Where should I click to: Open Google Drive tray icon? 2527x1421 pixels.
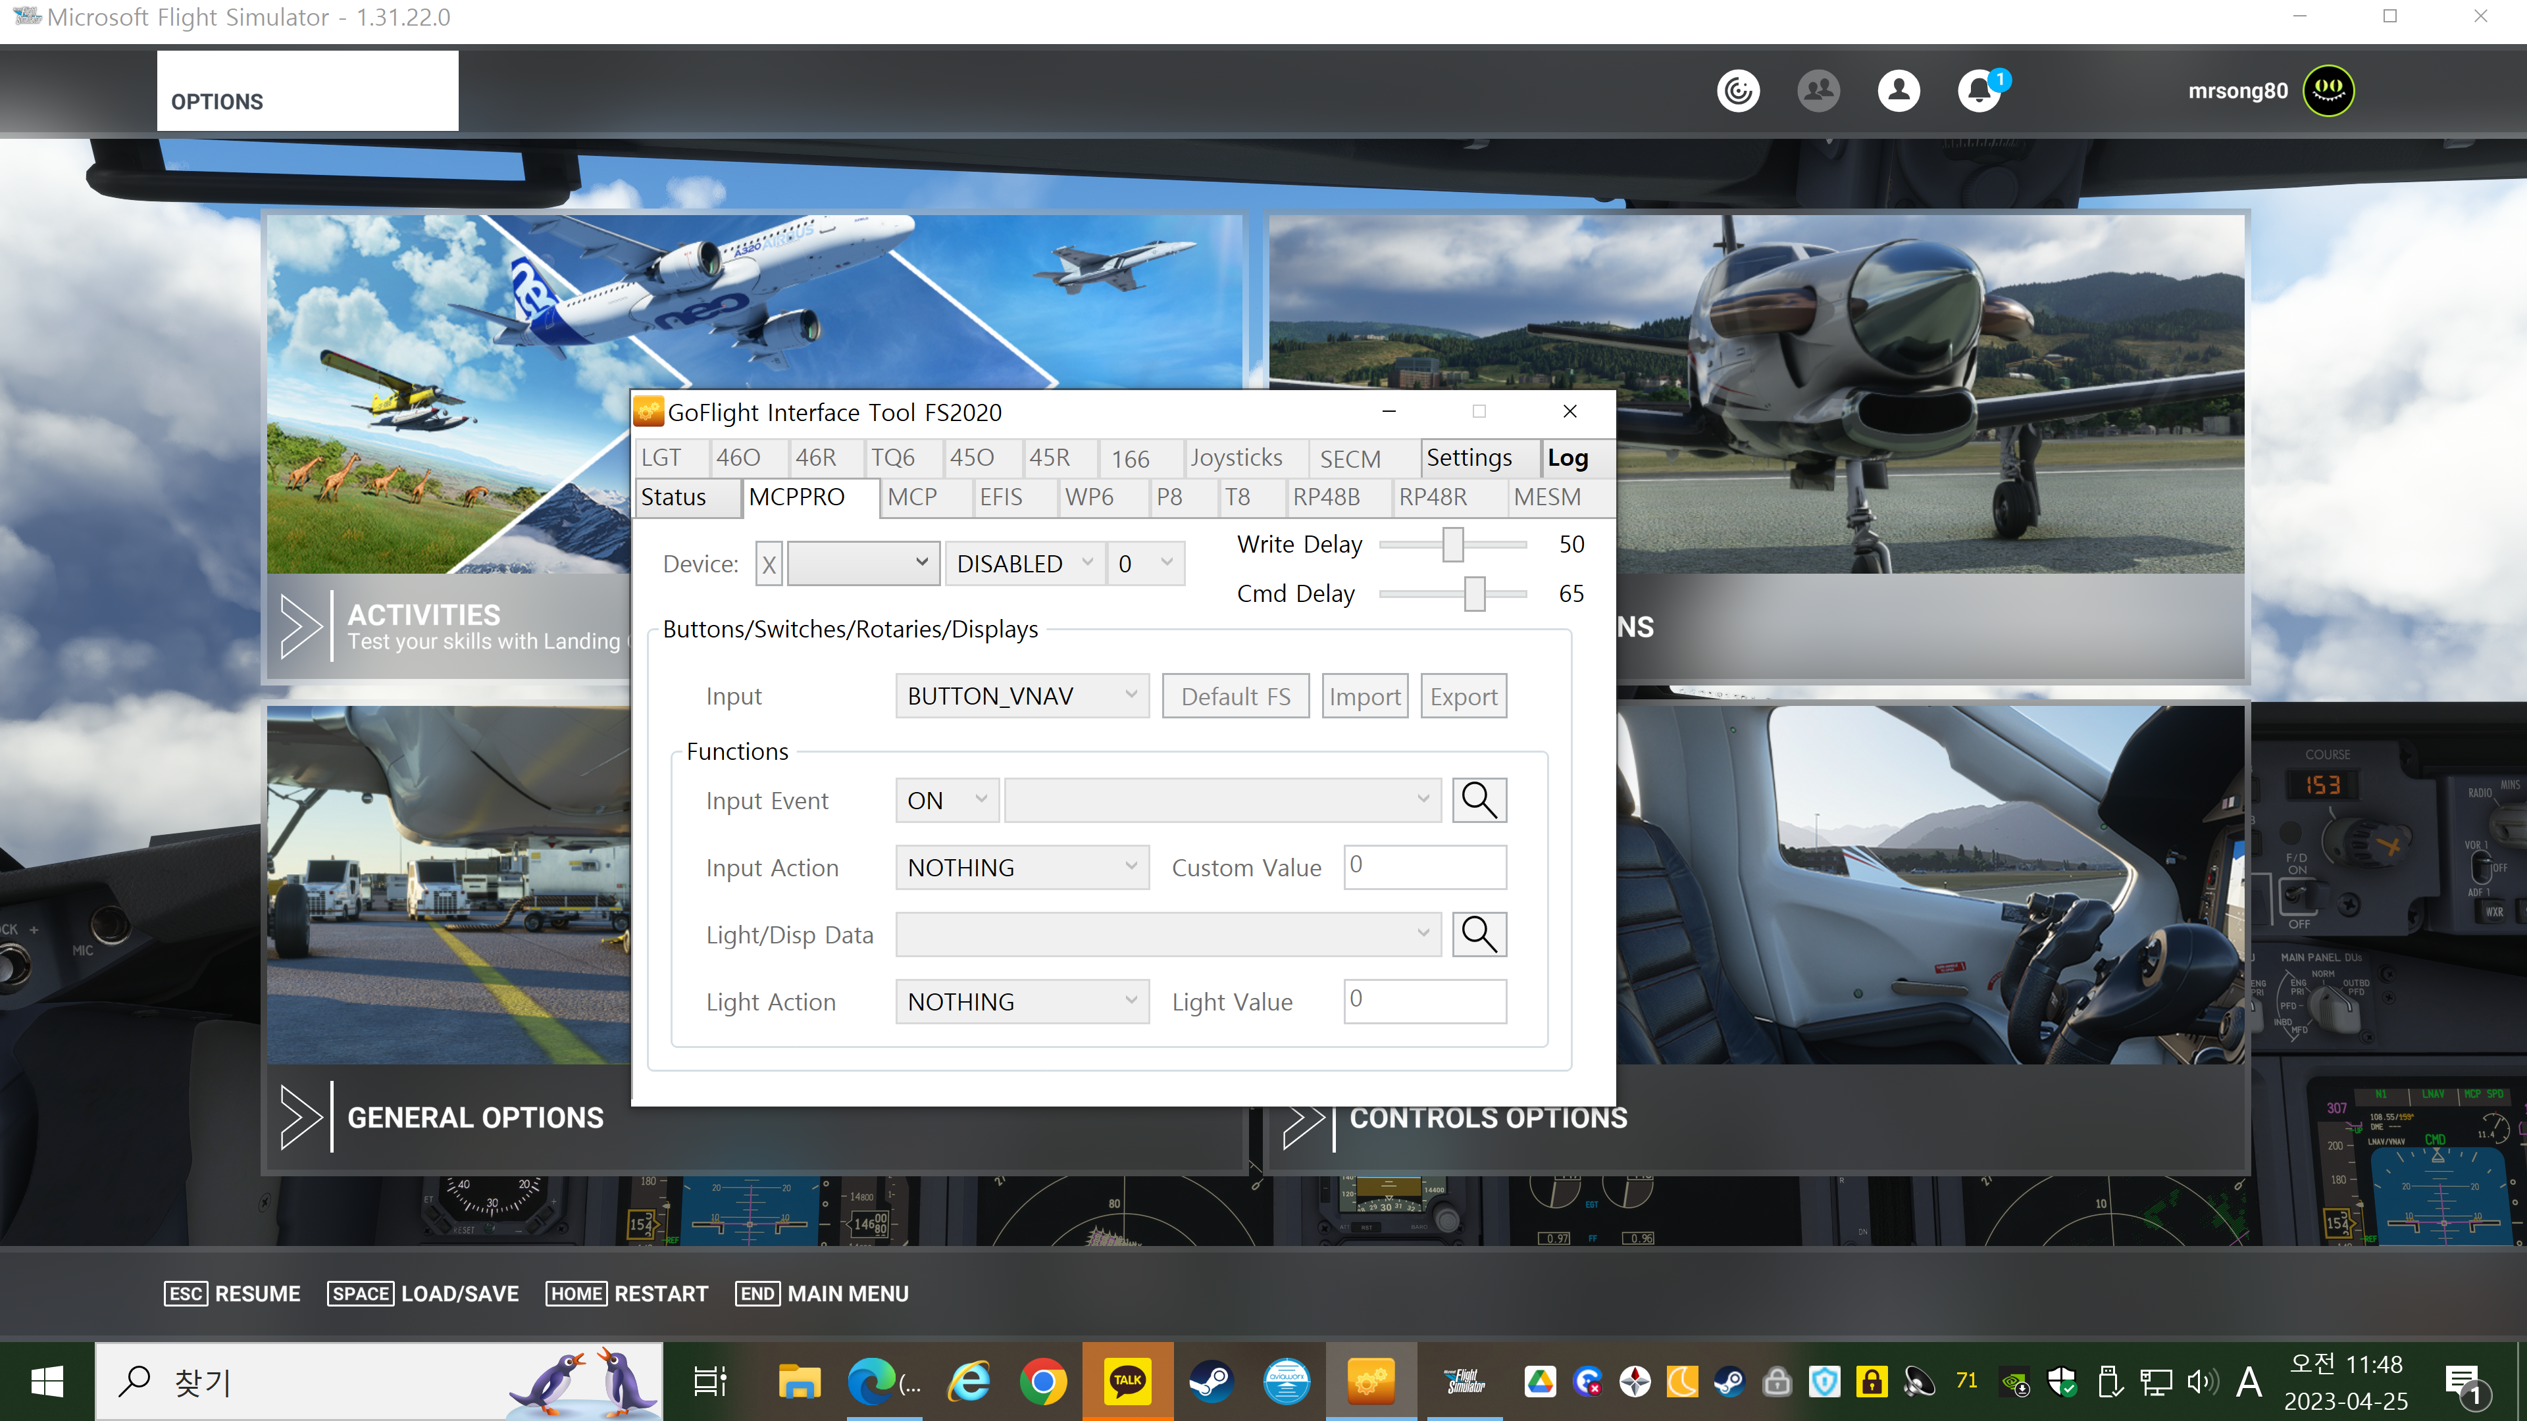tap(1540, 1382)
